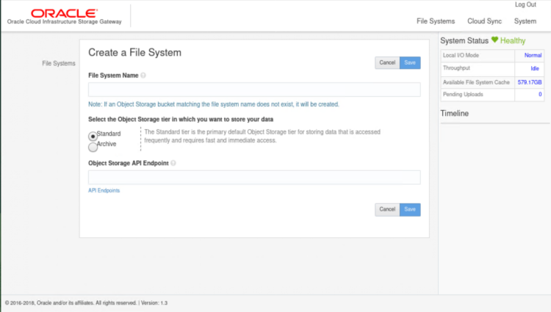This screenshot has height=312, width=551.
Task: Click the green Healthy heart icon
Action: (495, 40)
